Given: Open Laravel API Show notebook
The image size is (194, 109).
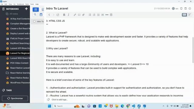Looking at the screenshot, I should pyautogui.click(x=15, y=48).
